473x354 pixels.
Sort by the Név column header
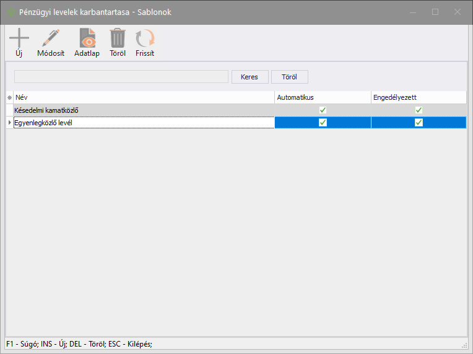pos(144,97)
